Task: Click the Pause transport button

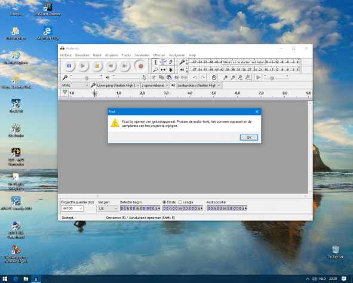Action: click(69, 66)
